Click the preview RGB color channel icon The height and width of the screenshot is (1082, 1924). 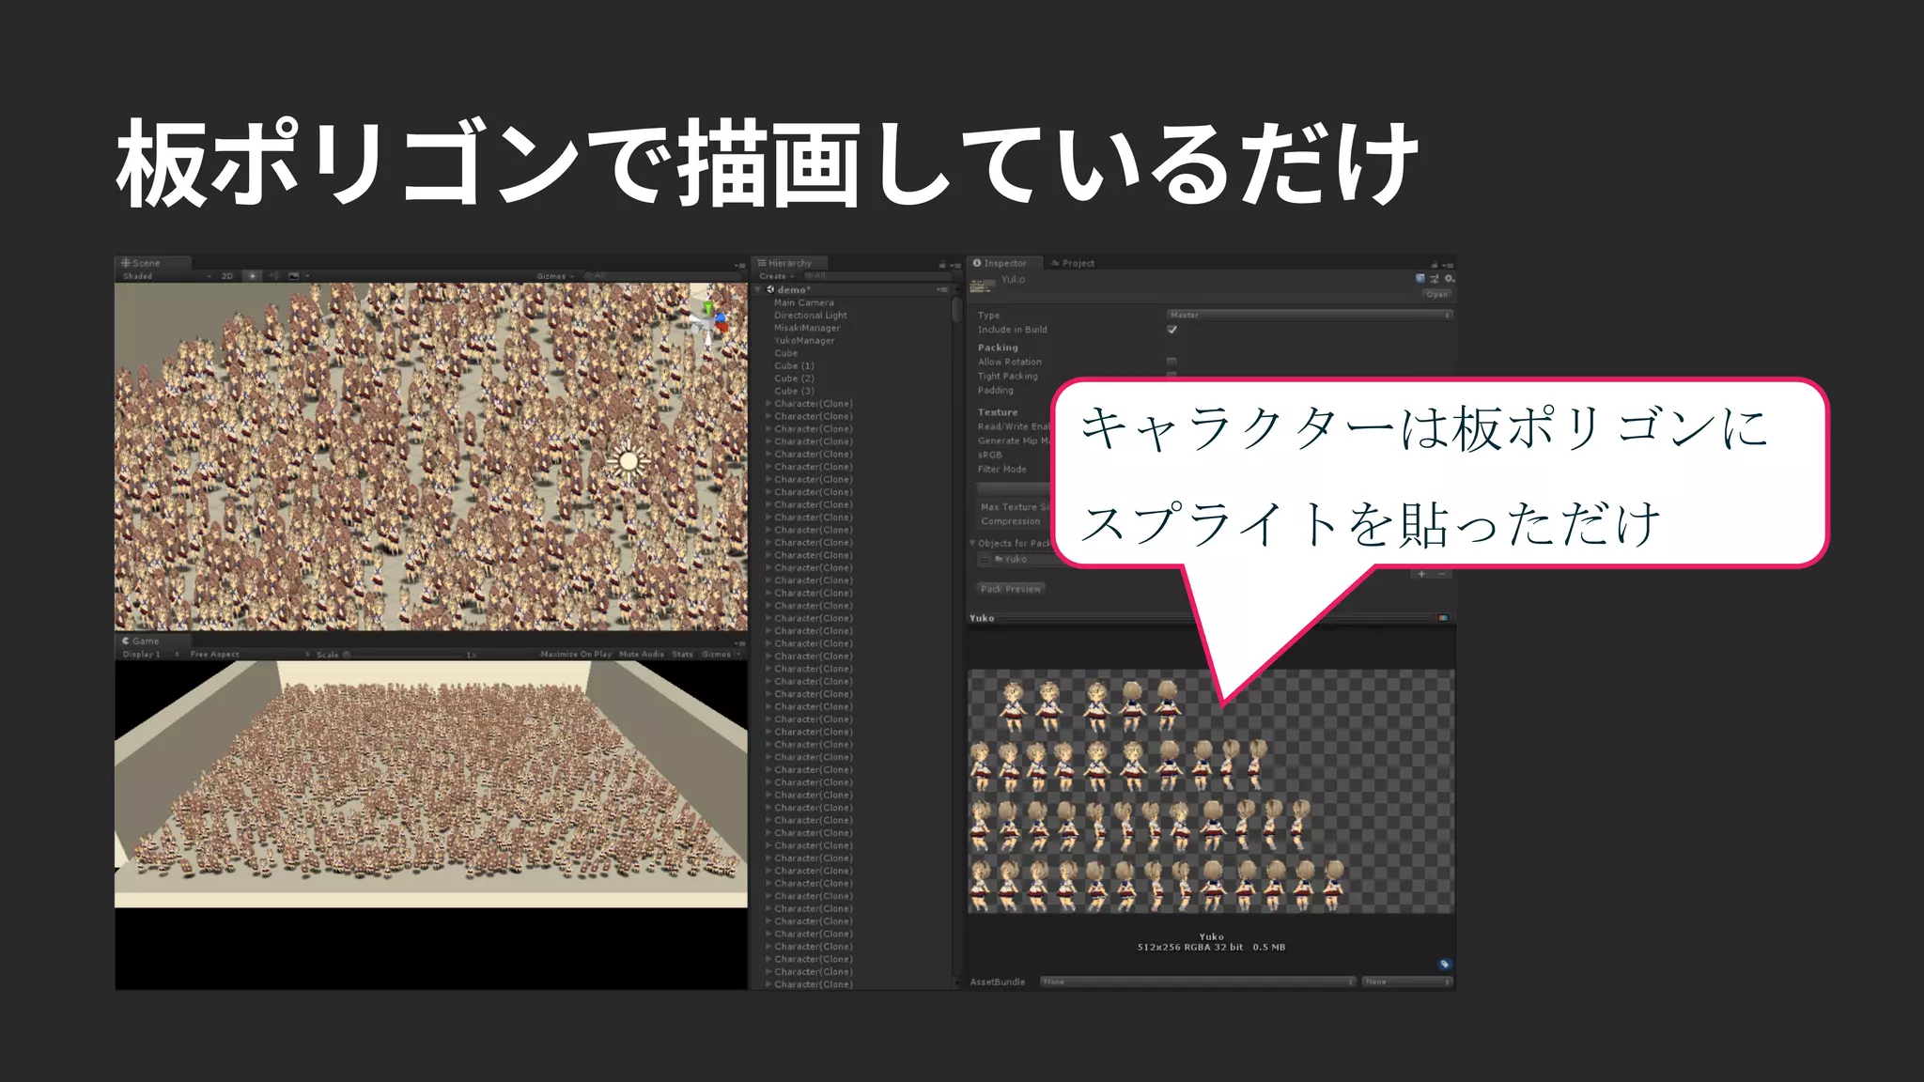pos(1443,618)
